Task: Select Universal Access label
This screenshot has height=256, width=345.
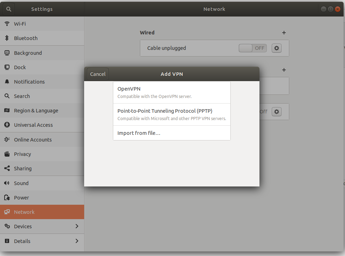Action: pyautogui.click(x=33, y=125)
